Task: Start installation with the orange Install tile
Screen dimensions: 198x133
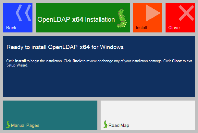Action: [x=148, y=18]
